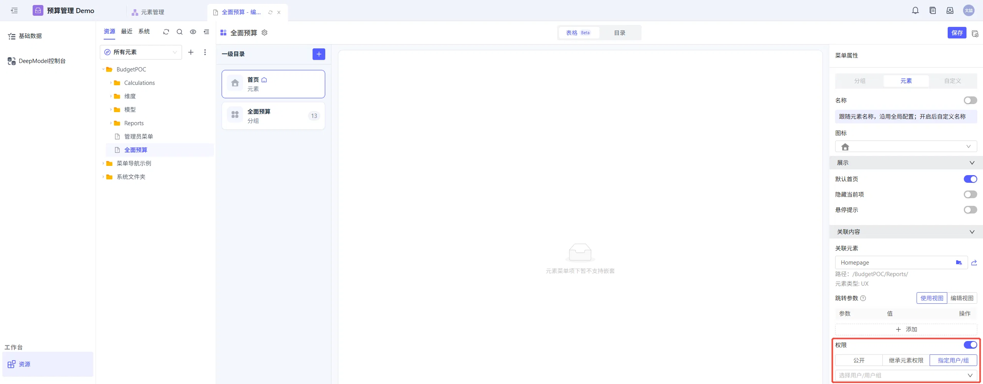This screenshot has height=384, width=983.
Task: Open 全面预算 settings gear
Action: click(265, 33)
